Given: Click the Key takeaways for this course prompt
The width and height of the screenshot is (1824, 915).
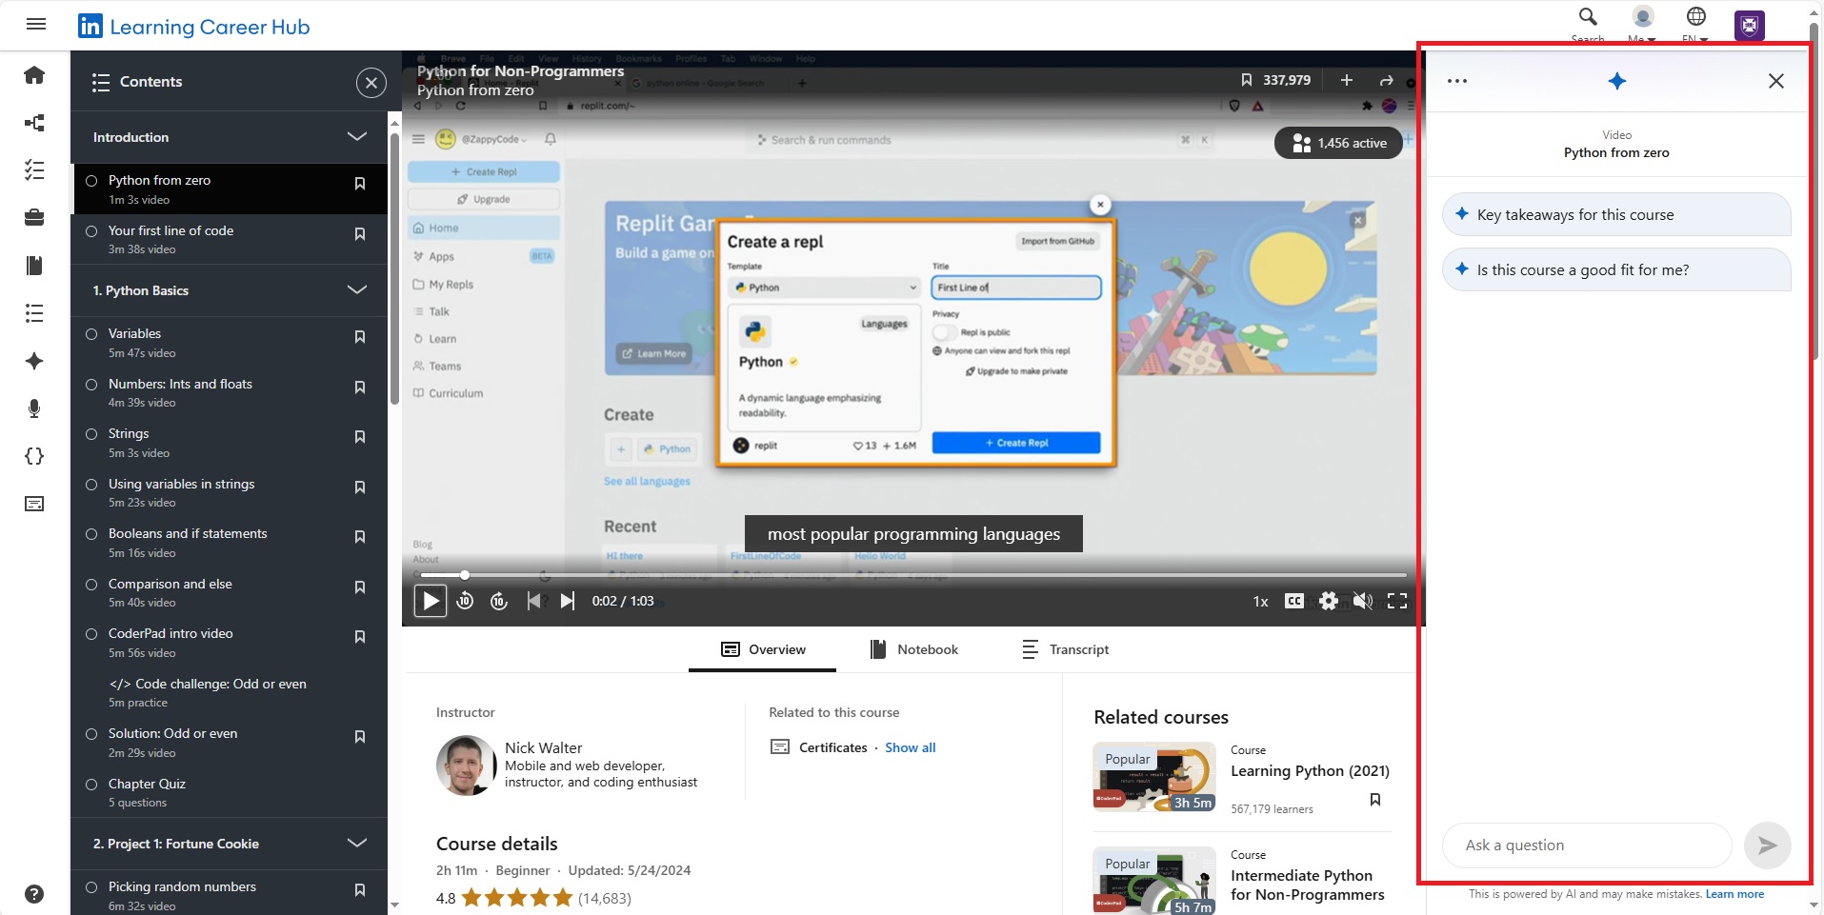Looking at the screenshot, I should 1616,214.
